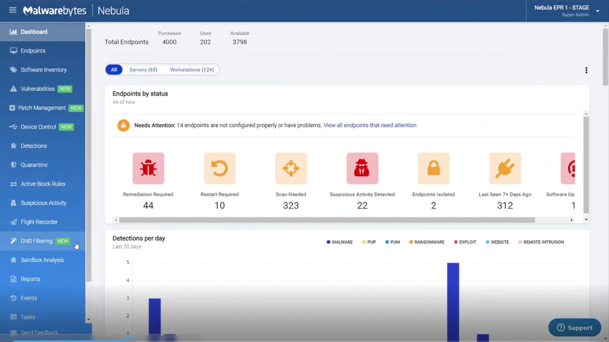The height and width of the screenshot is (342, 609).
Task: Expand the three-dot menu on dashboard
Action: click(x=586, y=70)
